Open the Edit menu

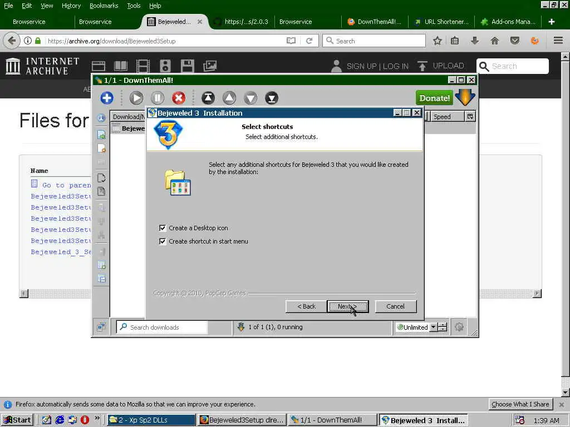(x=27, y=6)
